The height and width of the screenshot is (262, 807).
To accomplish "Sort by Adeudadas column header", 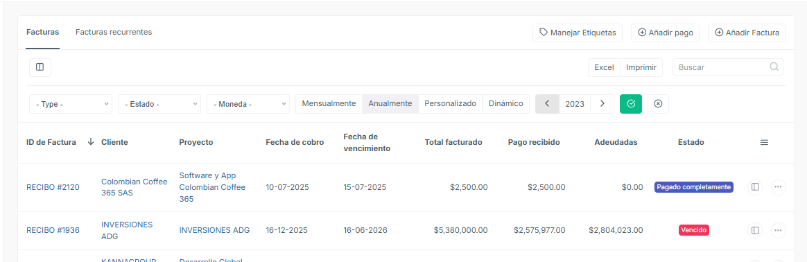I will coord(616,143).
